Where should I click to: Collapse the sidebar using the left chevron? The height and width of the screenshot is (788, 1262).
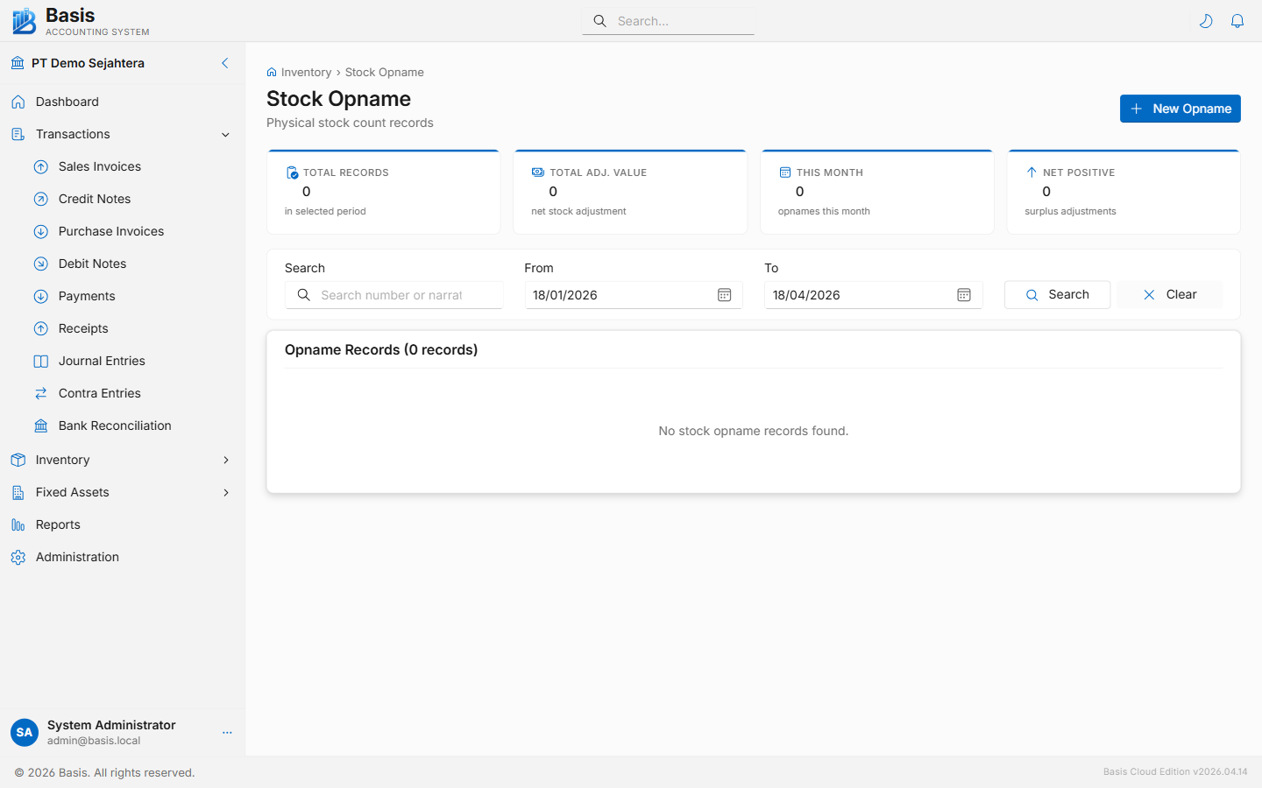click(225, 63)
